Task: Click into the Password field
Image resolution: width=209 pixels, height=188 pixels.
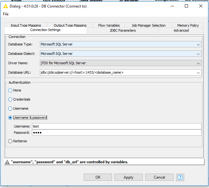Action: (x=117, y=133)
